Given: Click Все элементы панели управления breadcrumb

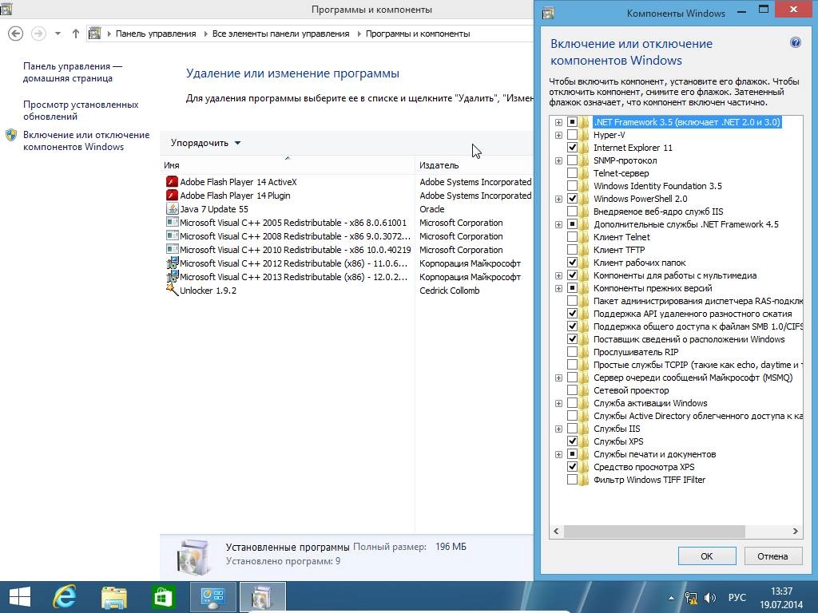Looking at the screenshot, I should [x=280, y=34].
